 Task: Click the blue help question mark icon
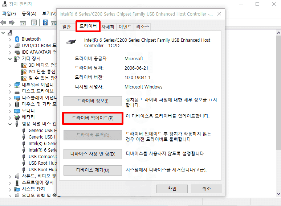tap(45, 22)
